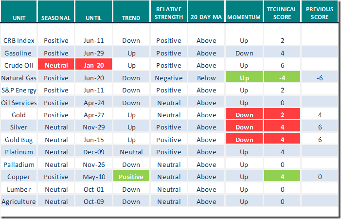Click the 20 DAY MA header
Viewport: 341px width, 219px height.
click(206, 18)
